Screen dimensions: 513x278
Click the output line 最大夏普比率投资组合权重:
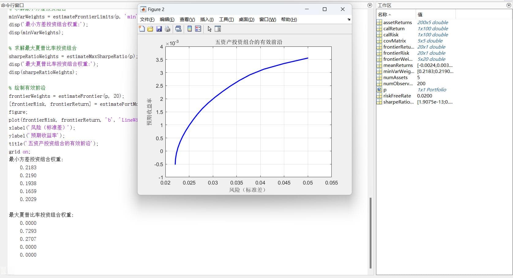[41, 215]
